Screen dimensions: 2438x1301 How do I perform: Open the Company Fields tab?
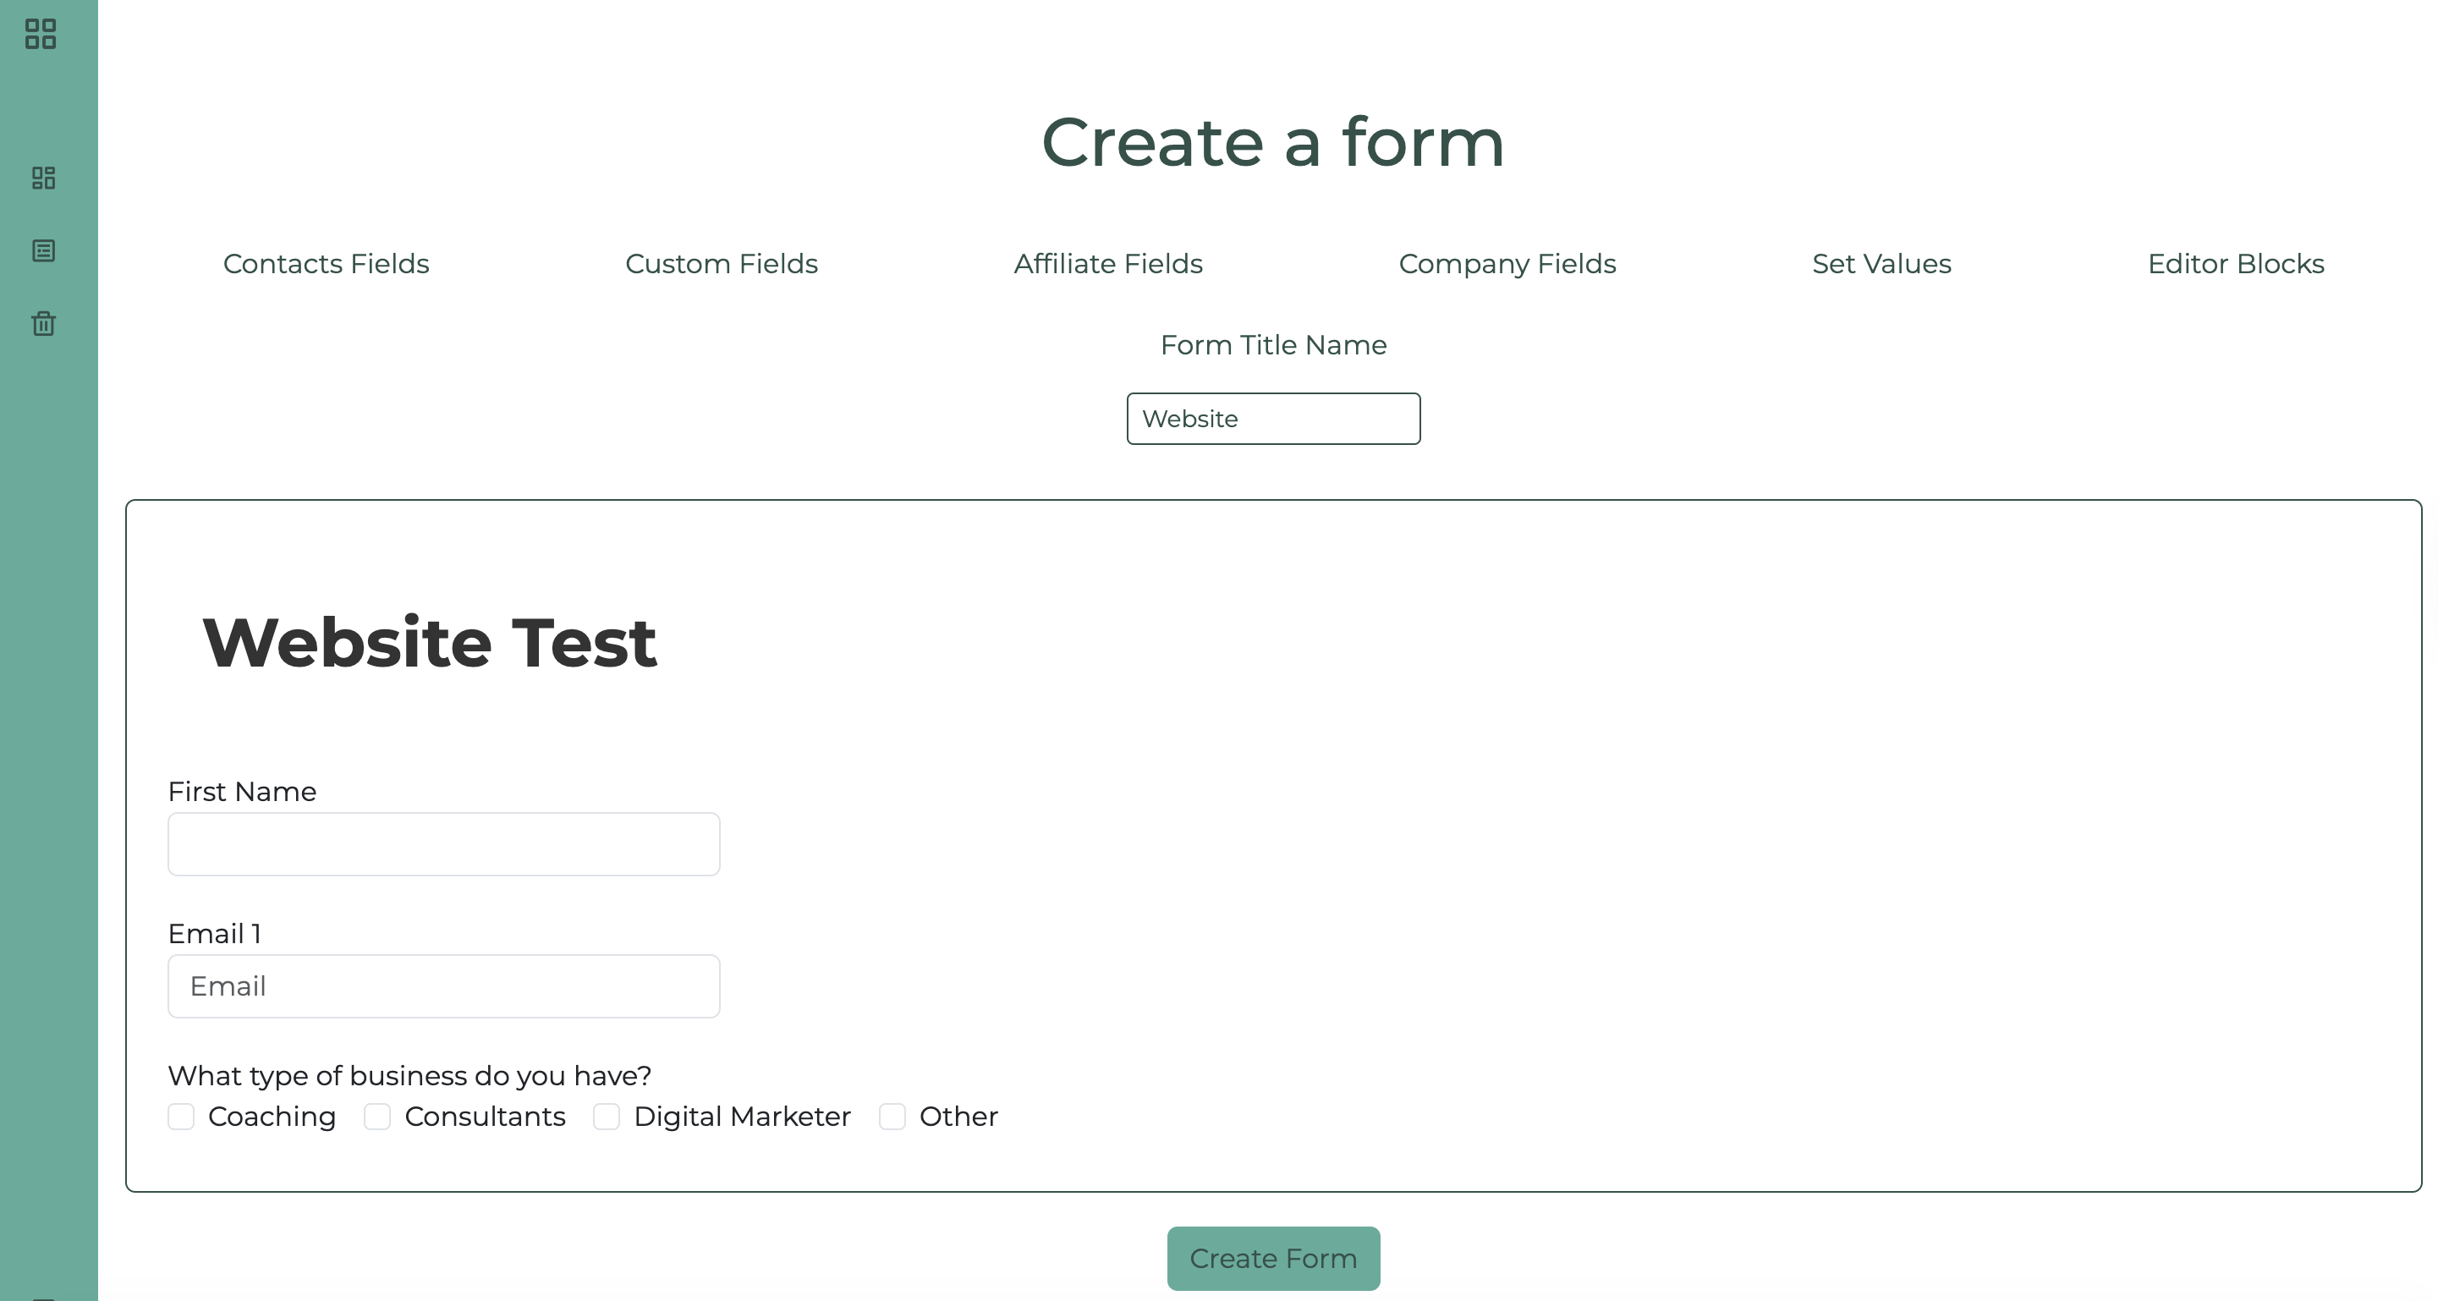[x=1507, y=264]
